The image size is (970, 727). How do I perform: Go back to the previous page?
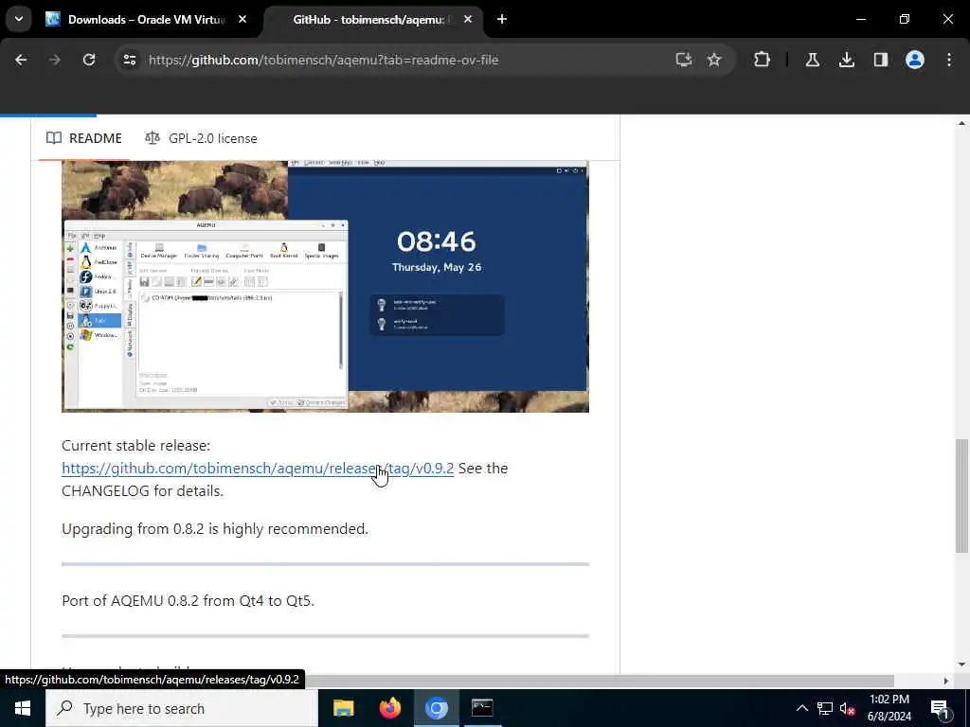(21, 60)
